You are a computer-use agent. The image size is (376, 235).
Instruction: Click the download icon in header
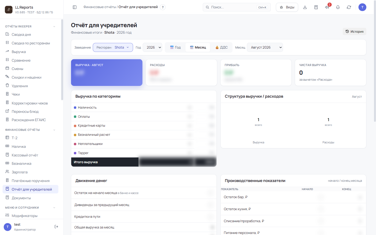305,7
